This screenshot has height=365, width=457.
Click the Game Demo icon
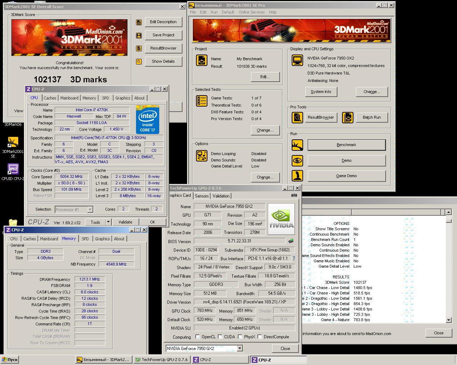pos(297,176)
